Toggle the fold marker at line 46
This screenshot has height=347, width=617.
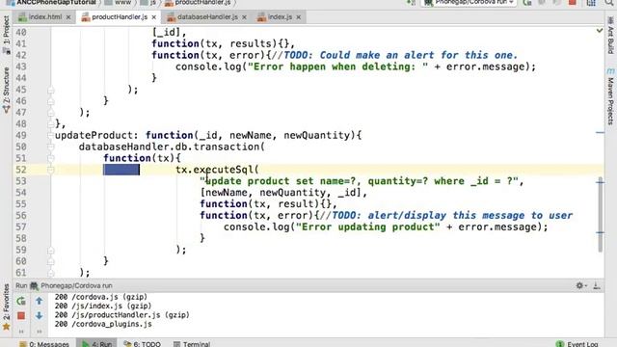pos(50,101)
